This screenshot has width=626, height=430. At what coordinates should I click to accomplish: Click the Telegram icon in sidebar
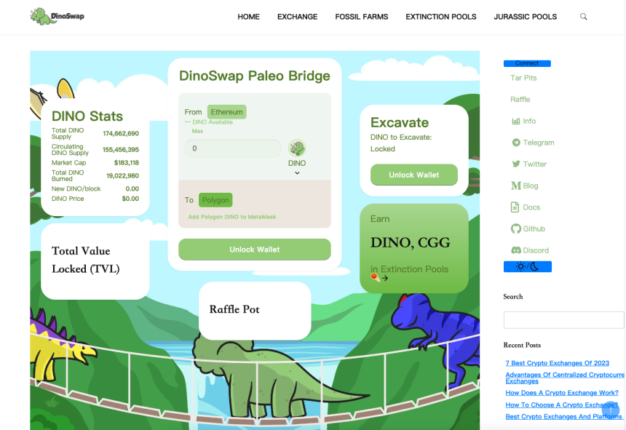(x=516, y=143)
